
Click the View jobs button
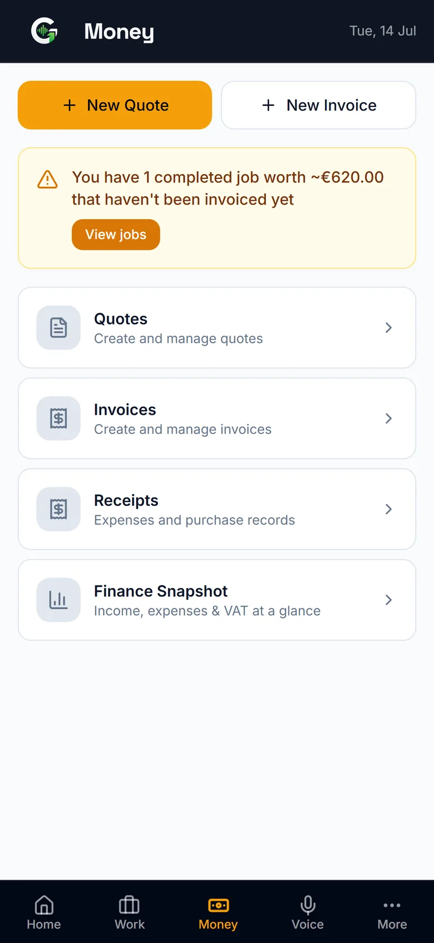pos(116,234)
